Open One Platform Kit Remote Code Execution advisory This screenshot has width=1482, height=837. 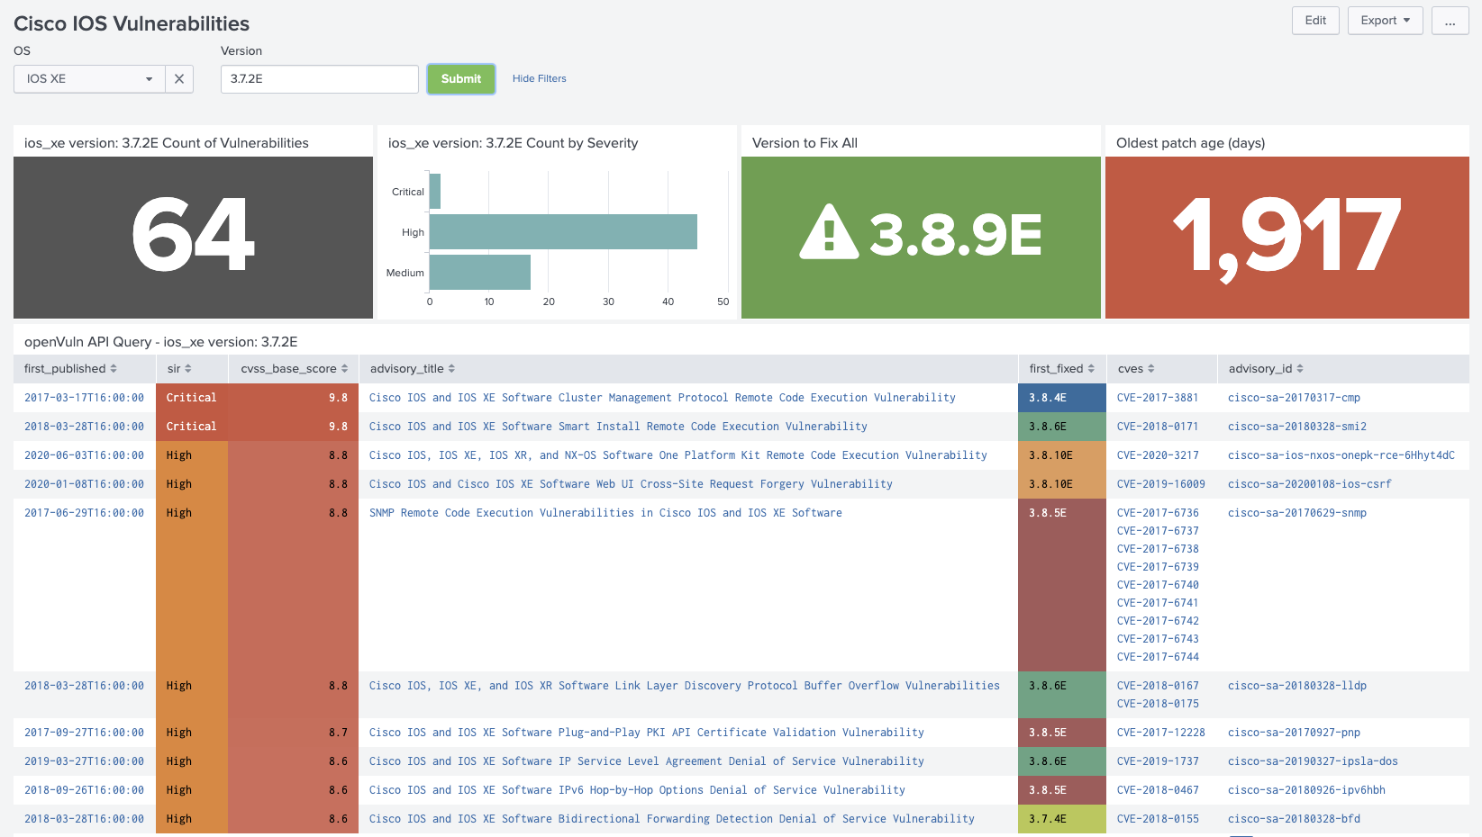(677, 455)
